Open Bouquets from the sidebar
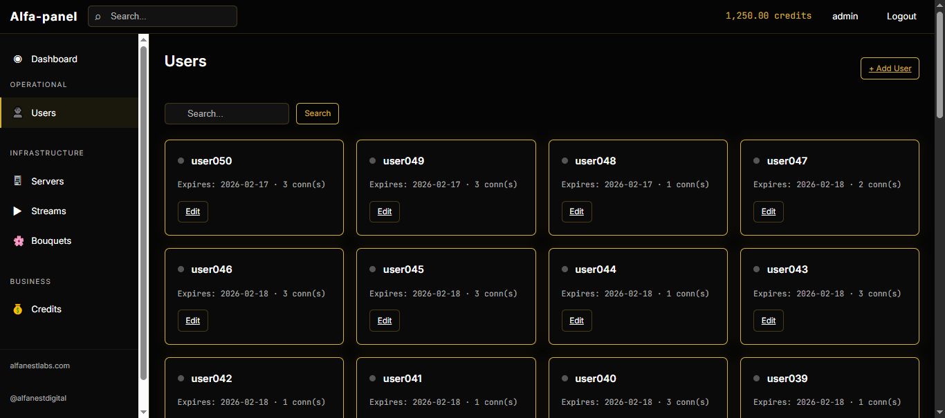This screenshot has height=418, width=945. pos(69,241)
